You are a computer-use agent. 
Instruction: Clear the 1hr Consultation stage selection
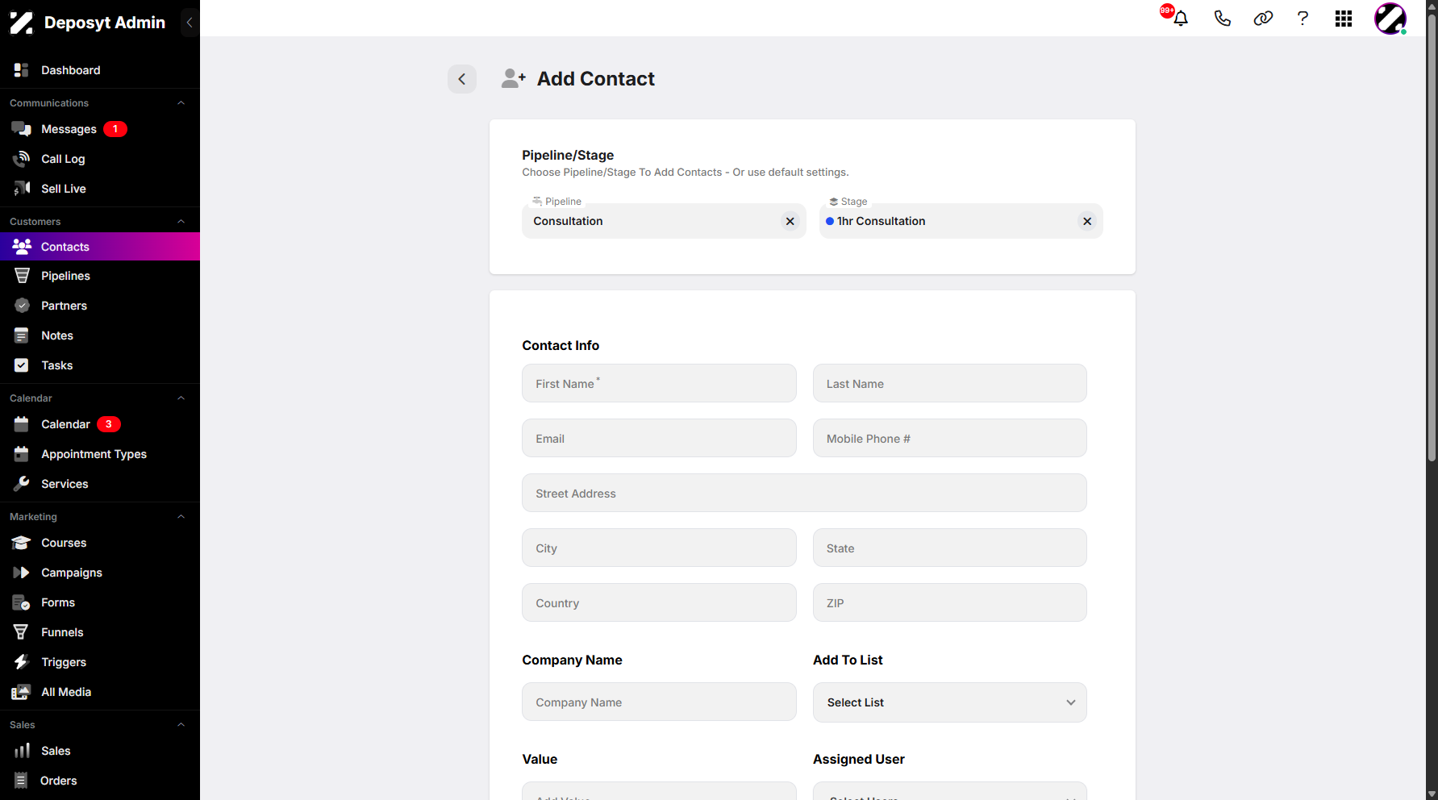coord(1087,221)
